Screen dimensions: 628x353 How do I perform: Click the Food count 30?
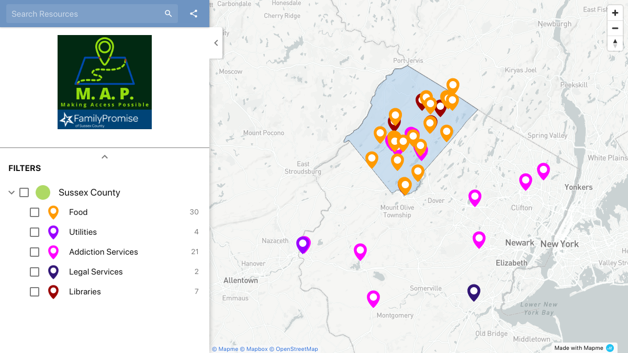194,212
